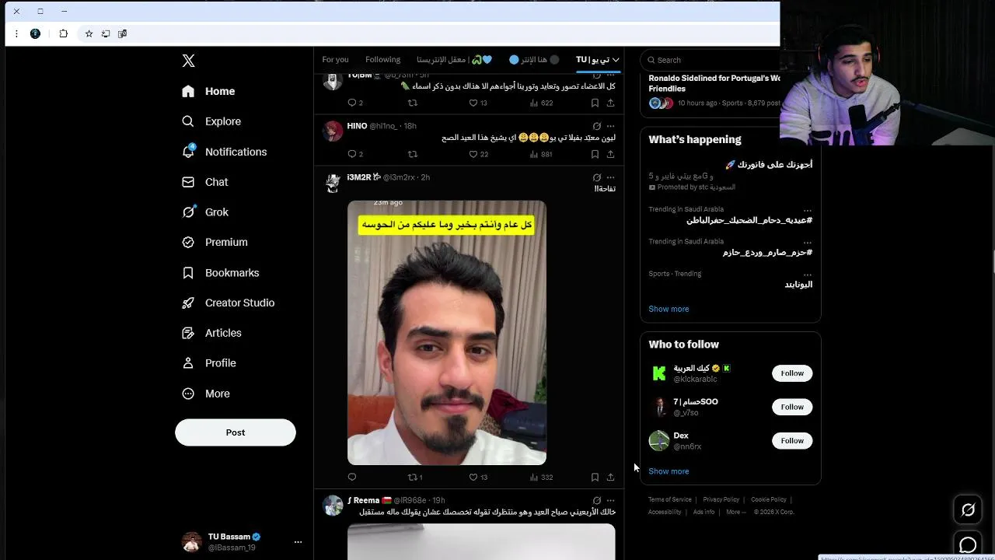Open more options on i3M2R's post
This screenshot has height=560, width=995.
tap(610, 177)
